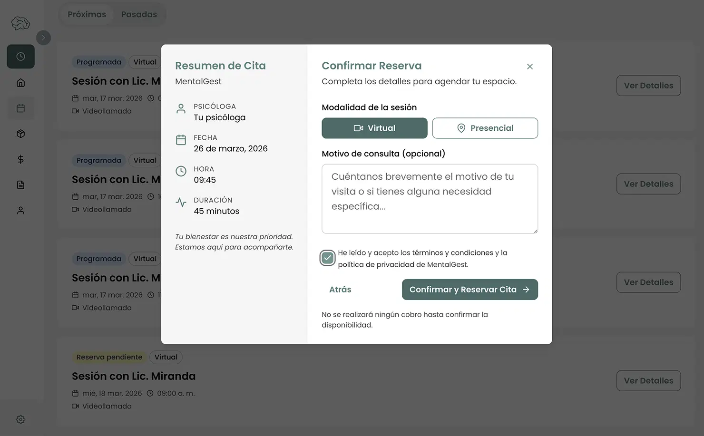The width and height of the screenshot is (704, 436).
Task: Click the 'Tu bienestar es nuestra prioridad' note
Action: click(234, 242)
